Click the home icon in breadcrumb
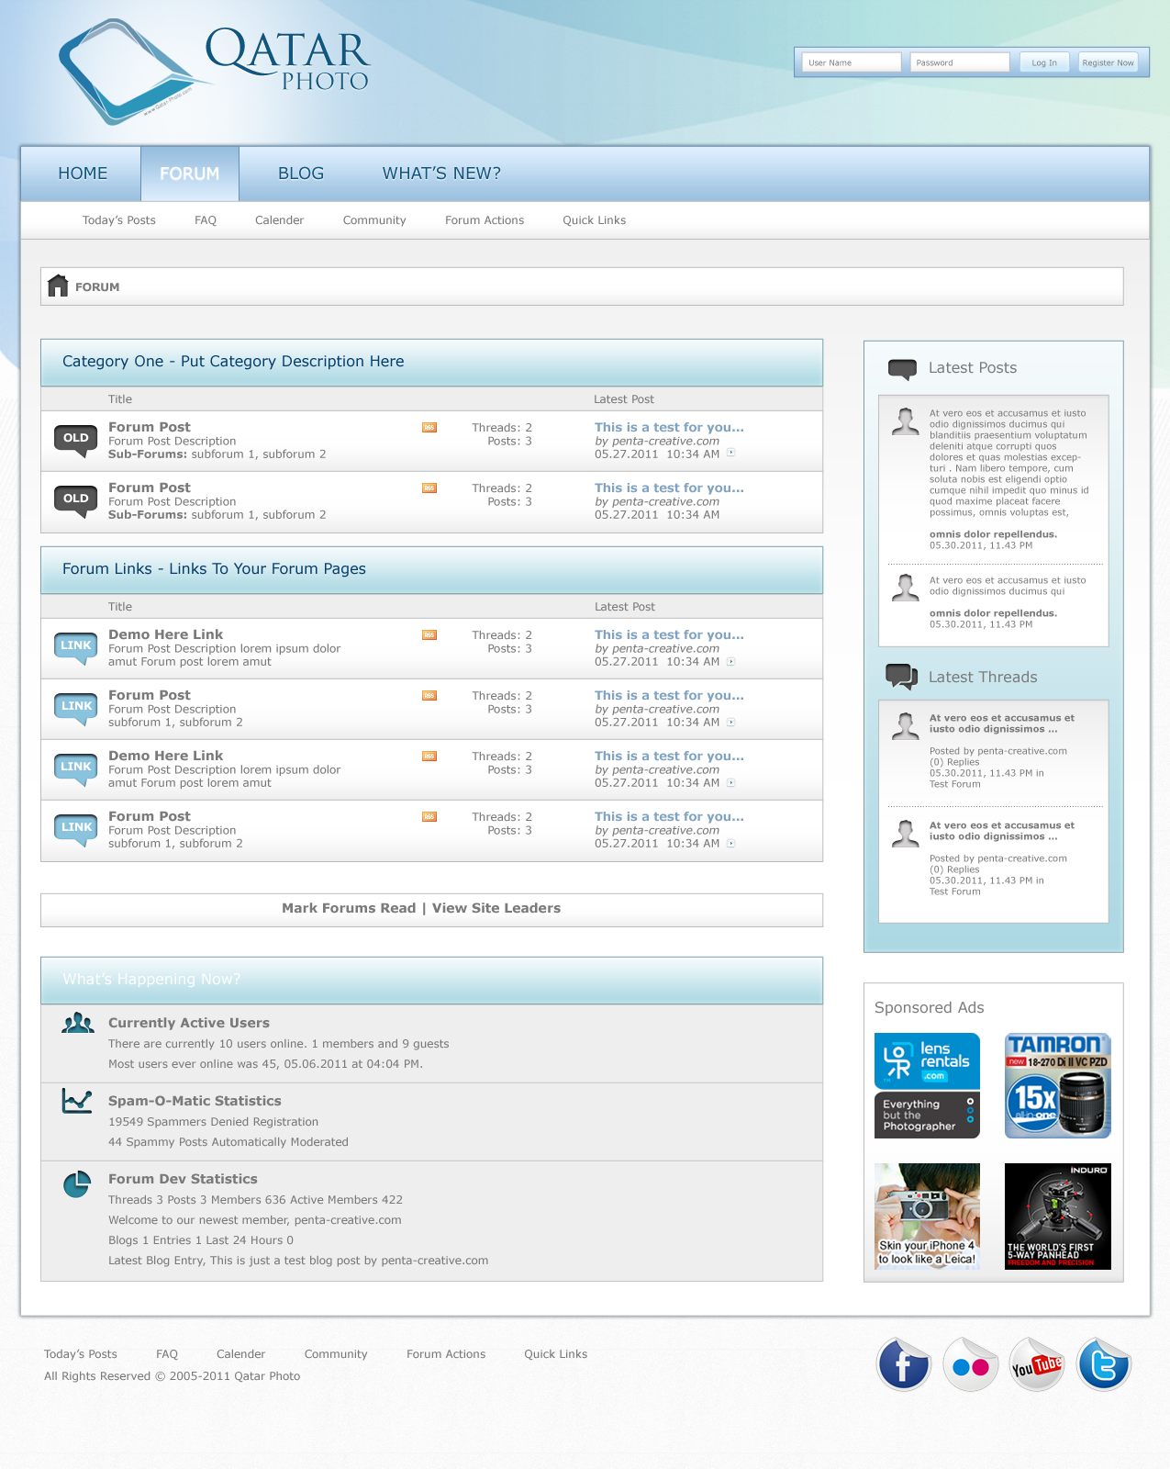Image resolution: width=1170 pixels, height=1469 pixels. (x=58, y=286)
